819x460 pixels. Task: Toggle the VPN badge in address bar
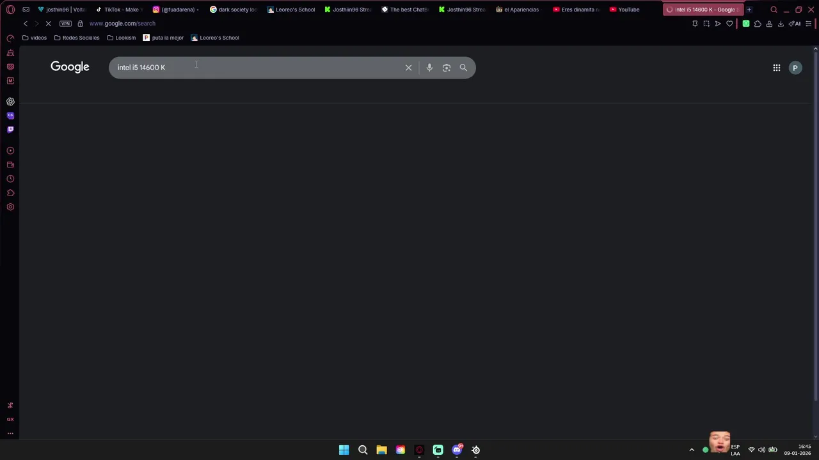coord(65,24)
